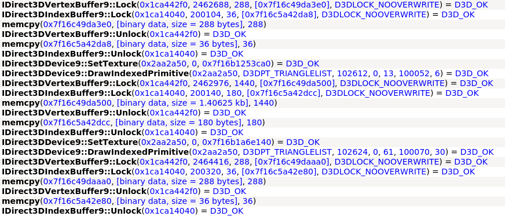Select memcpy call targeting 0x7f16c5a42da8

(x=129, y=44)
